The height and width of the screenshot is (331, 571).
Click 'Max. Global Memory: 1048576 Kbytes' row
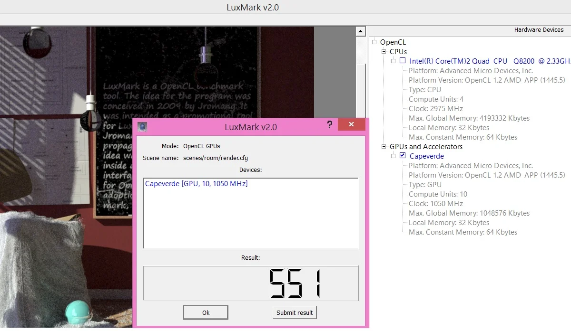click(469, 213)
